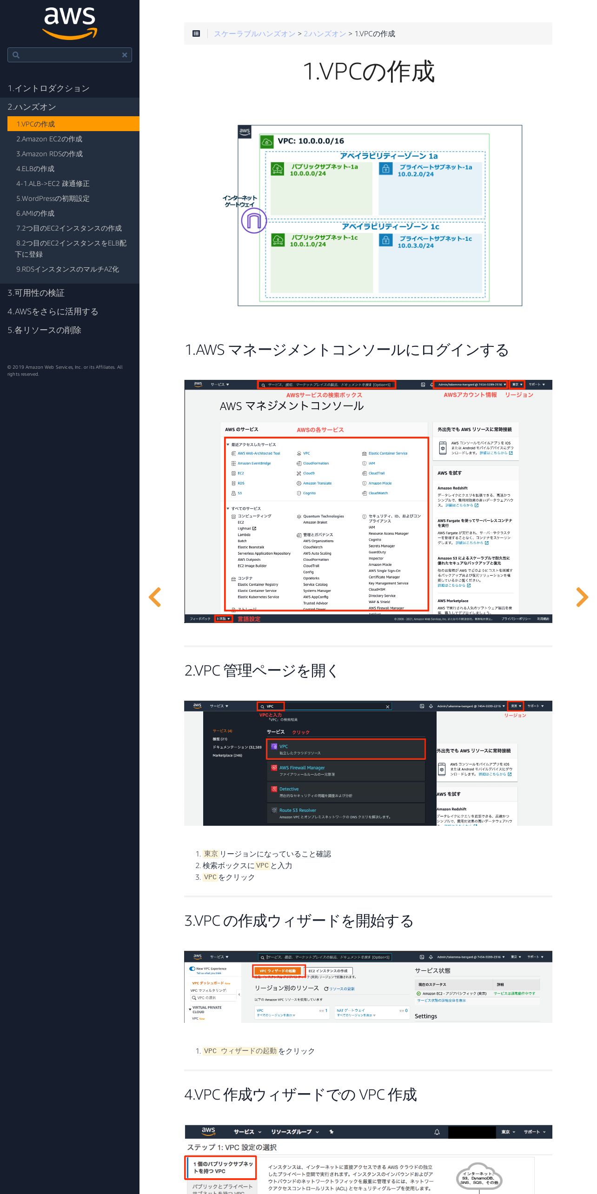Screen dimensions: 597x1194
Task: Click the step 東京リージョンになっていること確認
Action: (267, 854)
